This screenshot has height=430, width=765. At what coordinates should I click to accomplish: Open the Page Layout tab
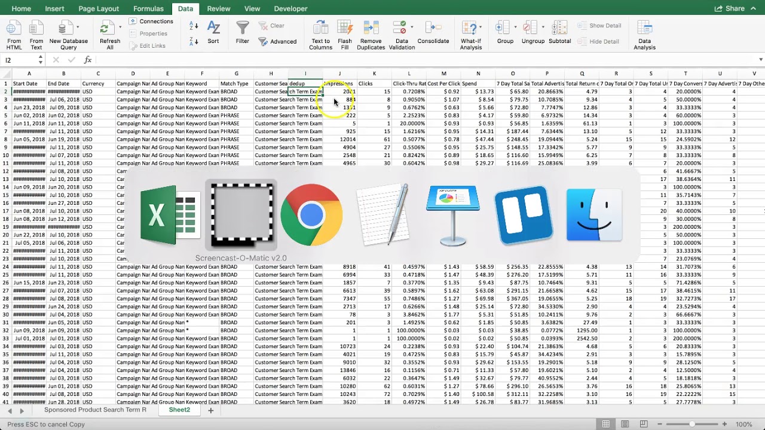[99, 8]
